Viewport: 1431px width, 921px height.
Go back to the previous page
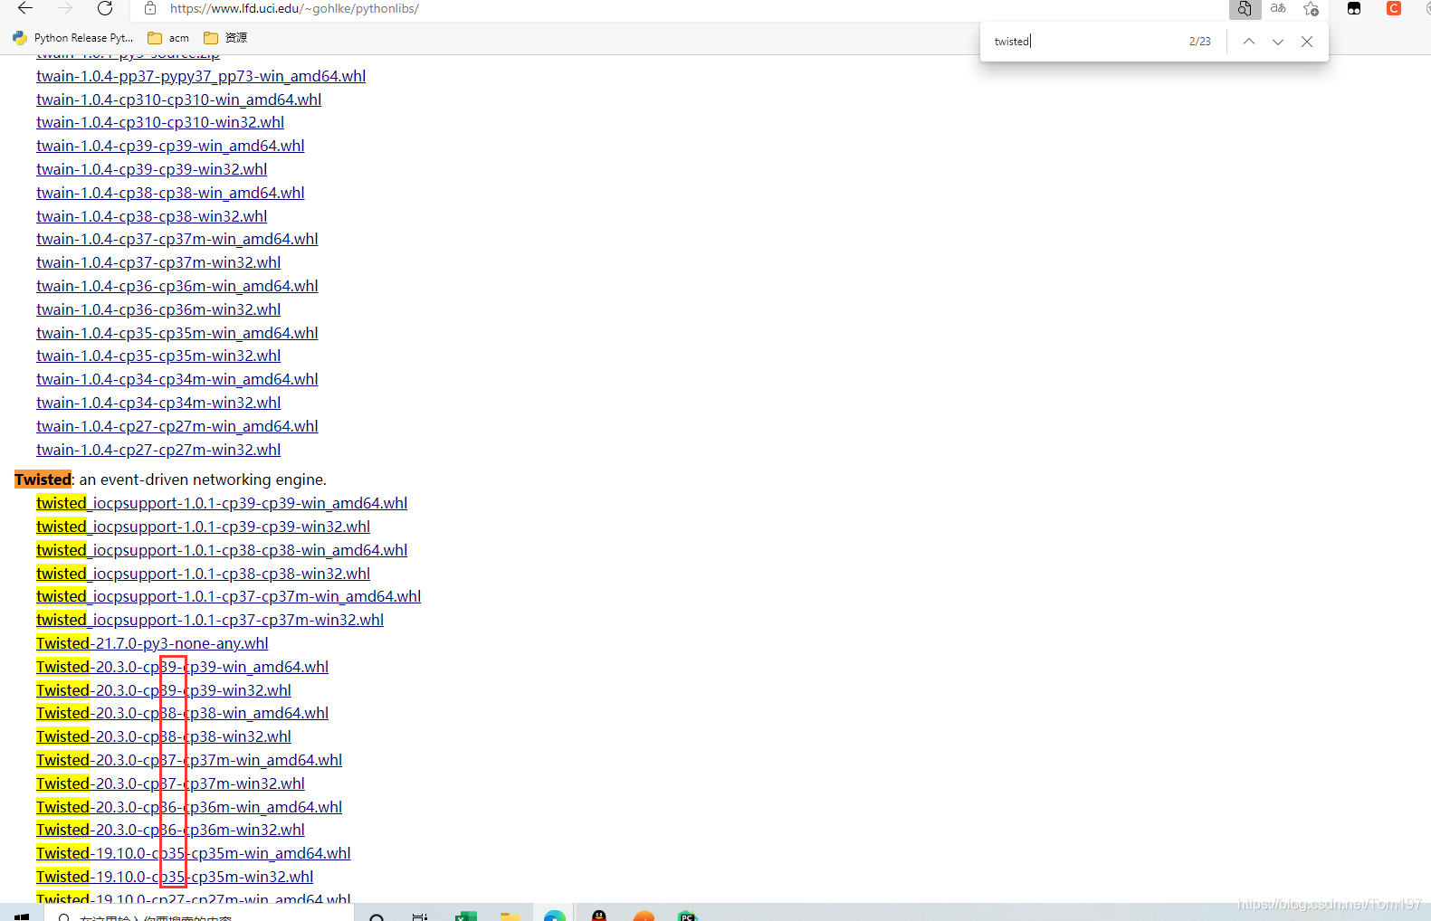[x=25, y=8]
